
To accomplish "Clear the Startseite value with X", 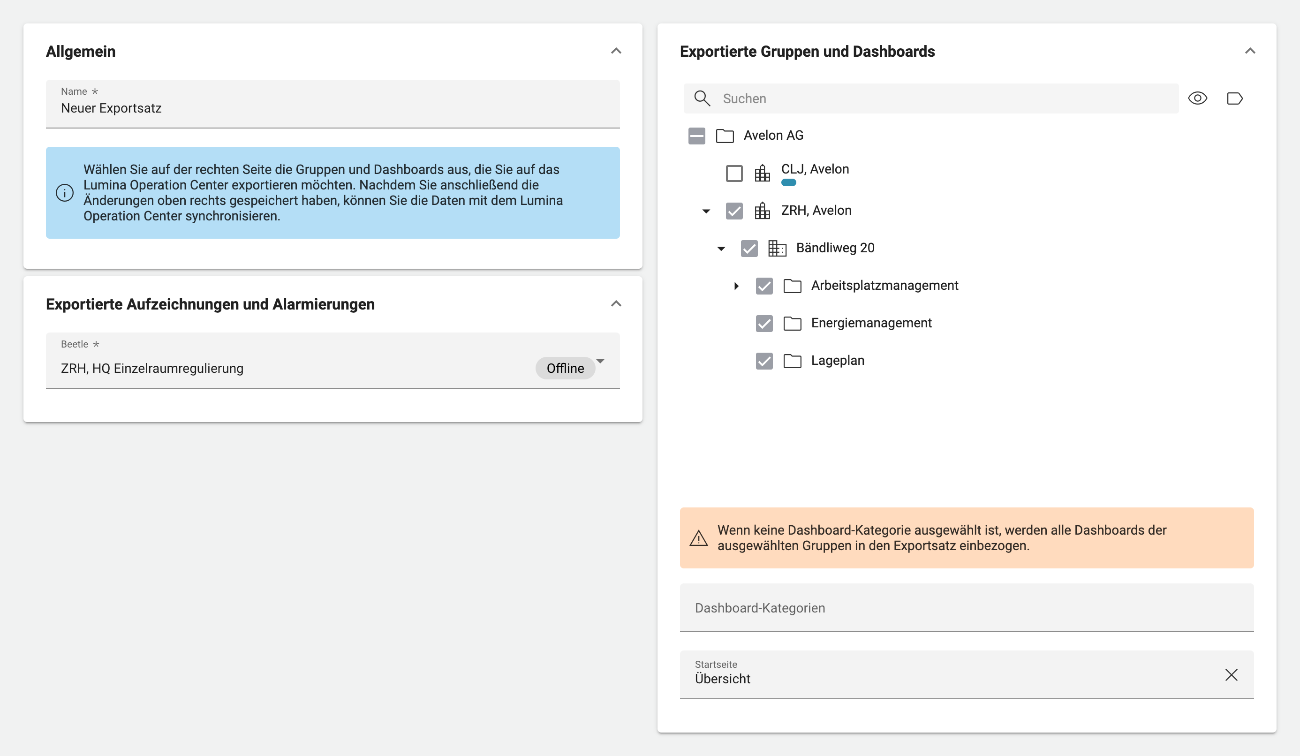I will click(x=1231, y=674).
